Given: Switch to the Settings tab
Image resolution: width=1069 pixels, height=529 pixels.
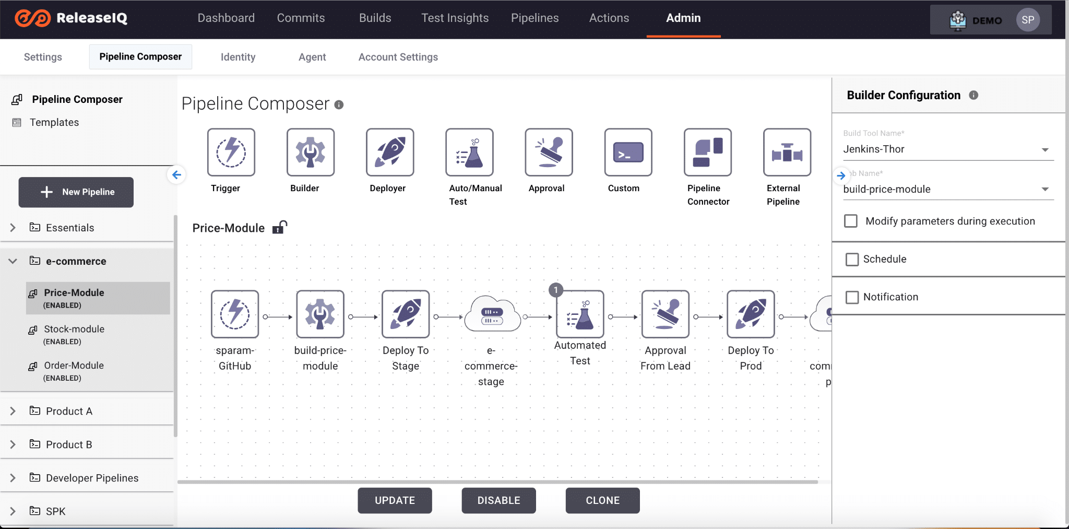Looking at the screenshot, I should (43, 57).
